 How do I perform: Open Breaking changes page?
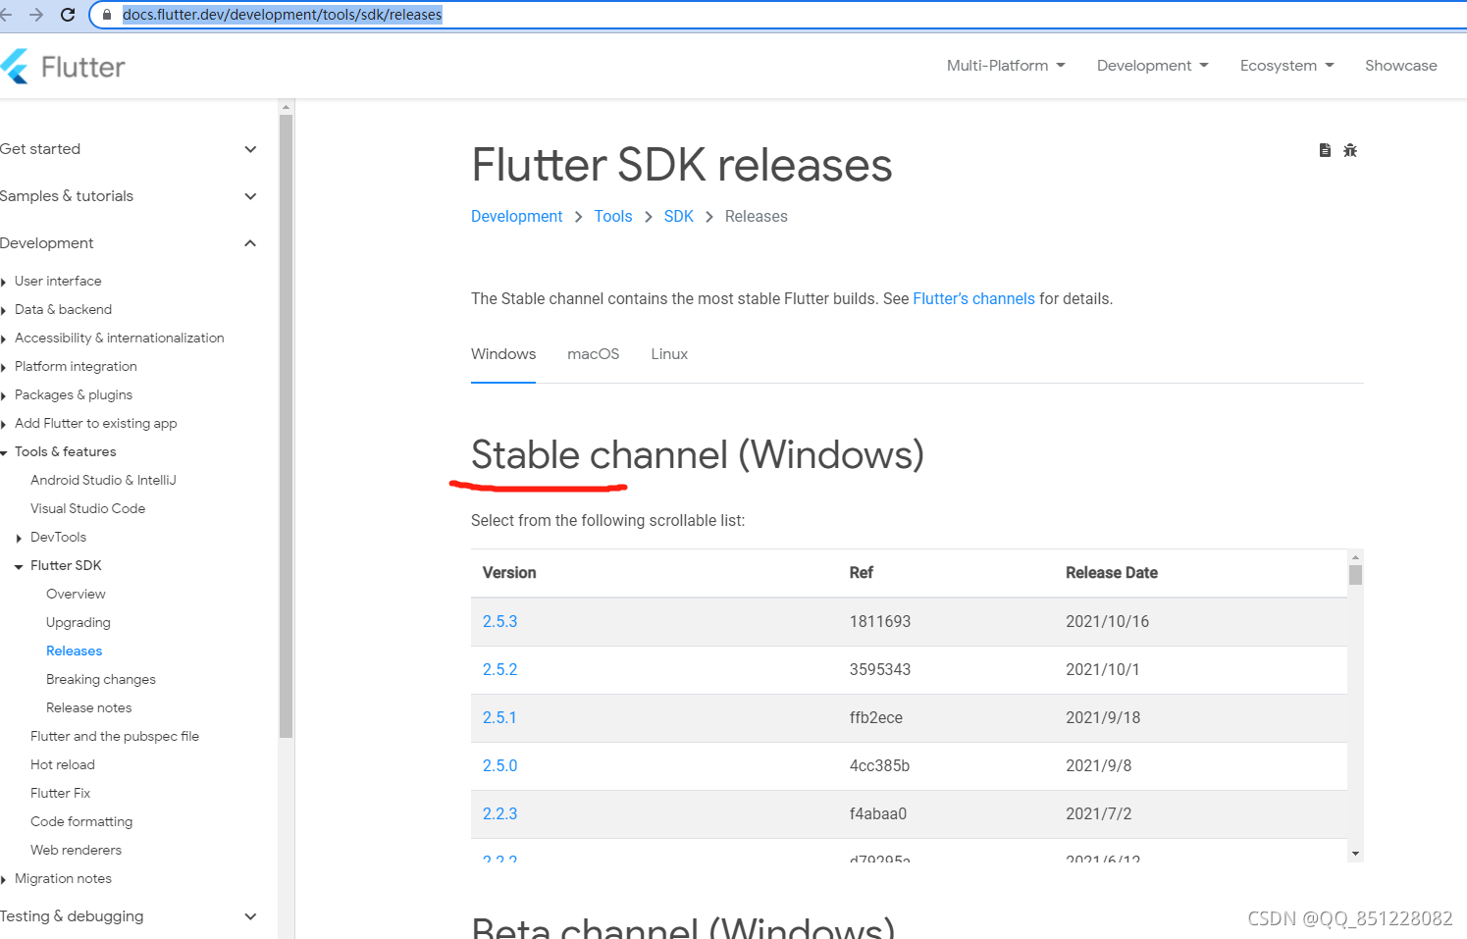pyautogui.click(x=101, y=679)
